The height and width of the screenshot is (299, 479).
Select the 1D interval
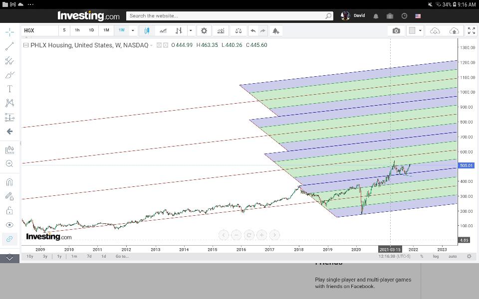[x=91, y=30]
